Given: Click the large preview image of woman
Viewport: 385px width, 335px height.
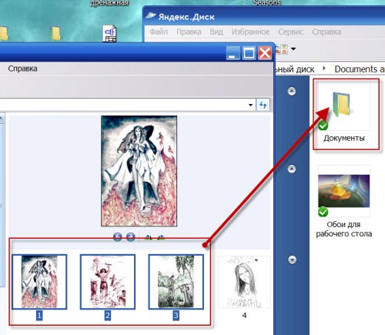Looking at the screenshot, I should click(x=139, y=171).
